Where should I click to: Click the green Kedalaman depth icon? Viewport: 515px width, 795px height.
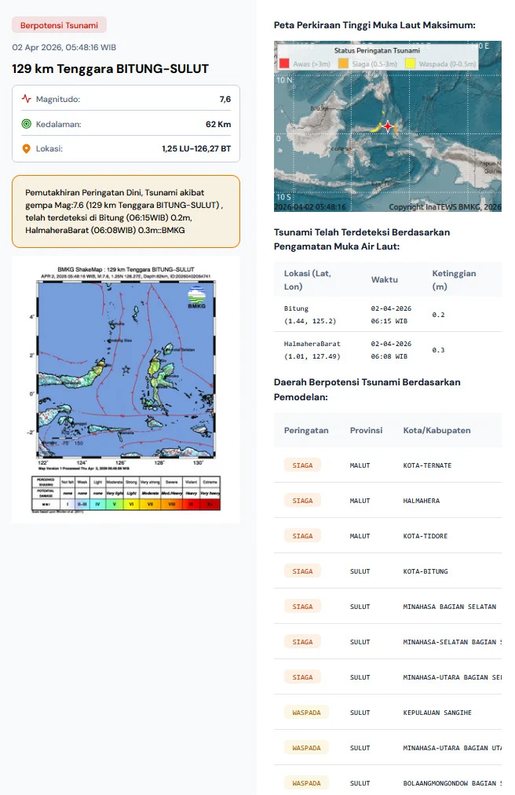27,124
